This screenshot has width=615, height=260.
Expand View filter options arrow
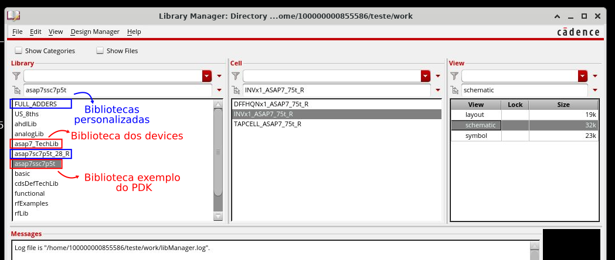click(x=595, y=76)
